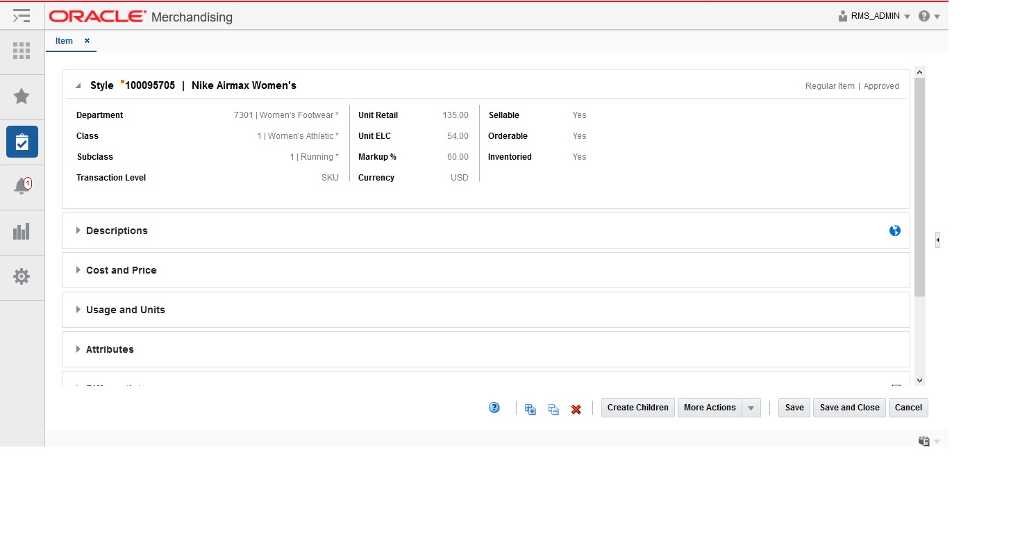Open the More Actions dropdown arrow
The width and height of the screenshot is (1011, 550).
[x=751, y=408]
